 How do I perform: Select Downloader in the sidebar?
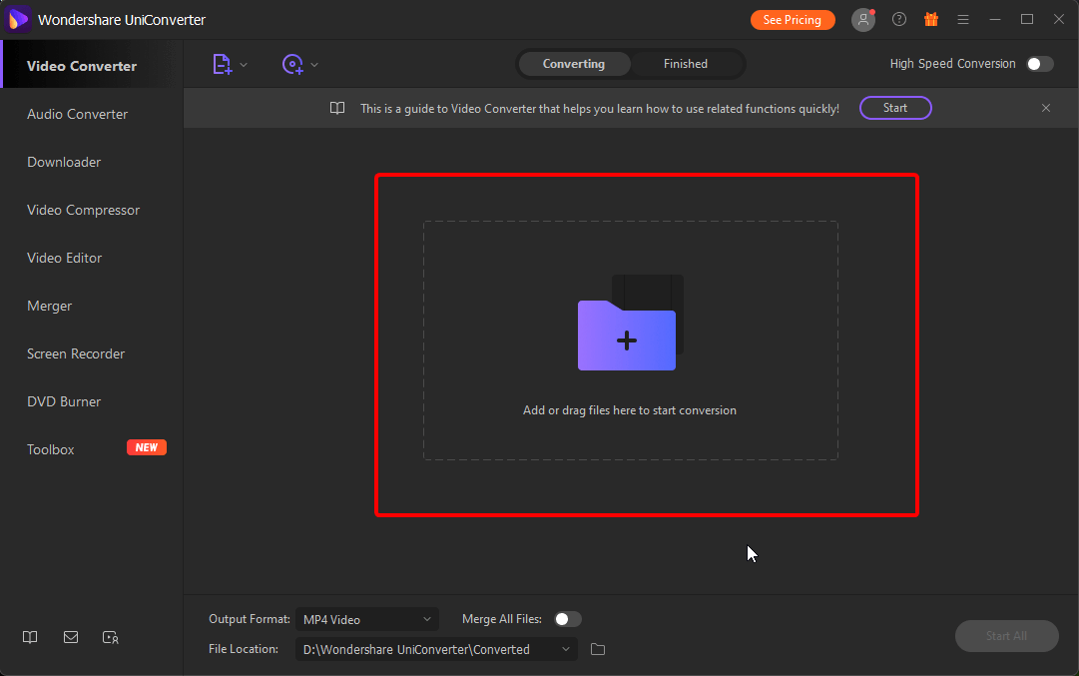point(64,162)
